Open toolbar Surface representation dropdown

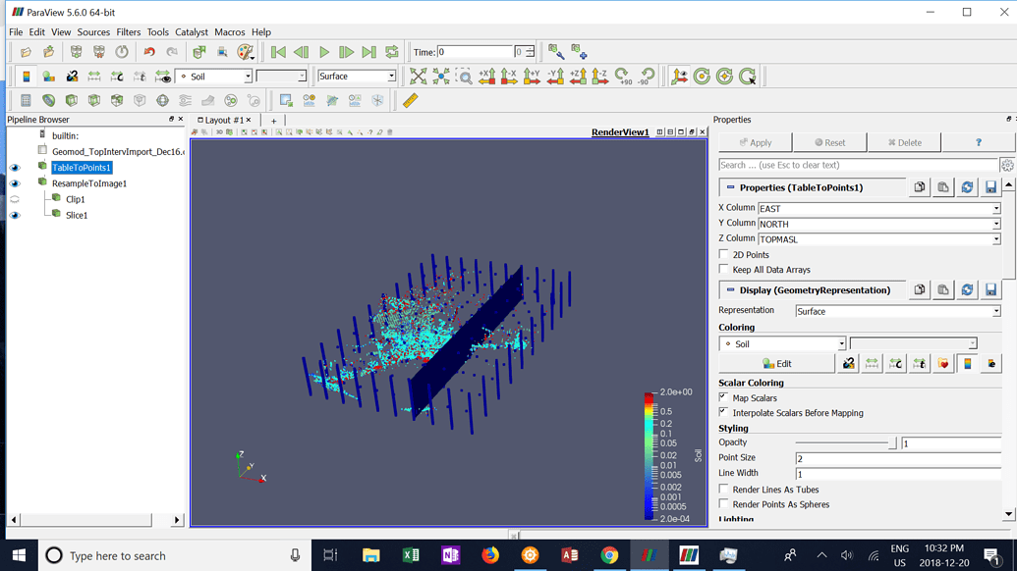pos(357,77)
